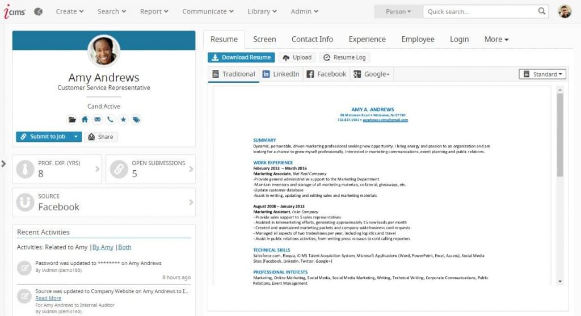Click the Open Submissions link icon

(119, 169)
